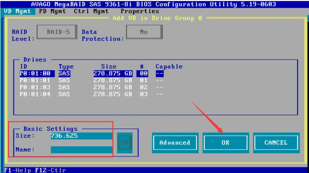
Task: Click the empty Name field
Action: (82, 150)
